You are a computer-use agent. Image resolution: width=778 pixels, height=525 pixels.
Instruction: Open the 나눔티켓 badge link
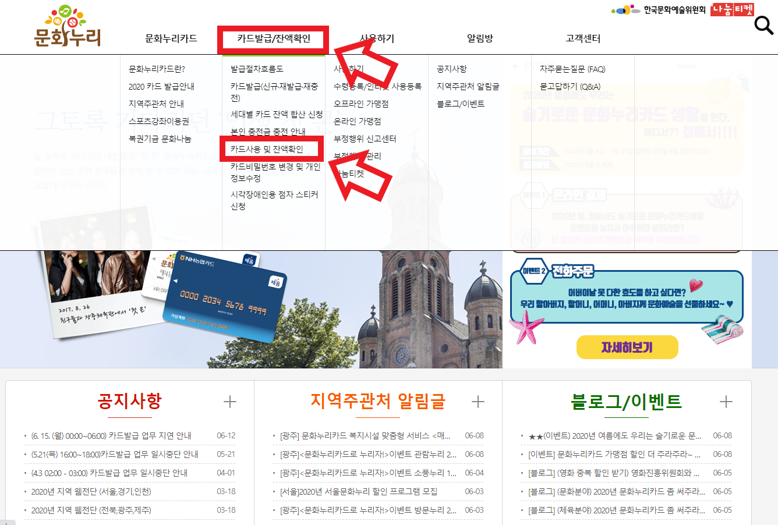coord(732,9)
